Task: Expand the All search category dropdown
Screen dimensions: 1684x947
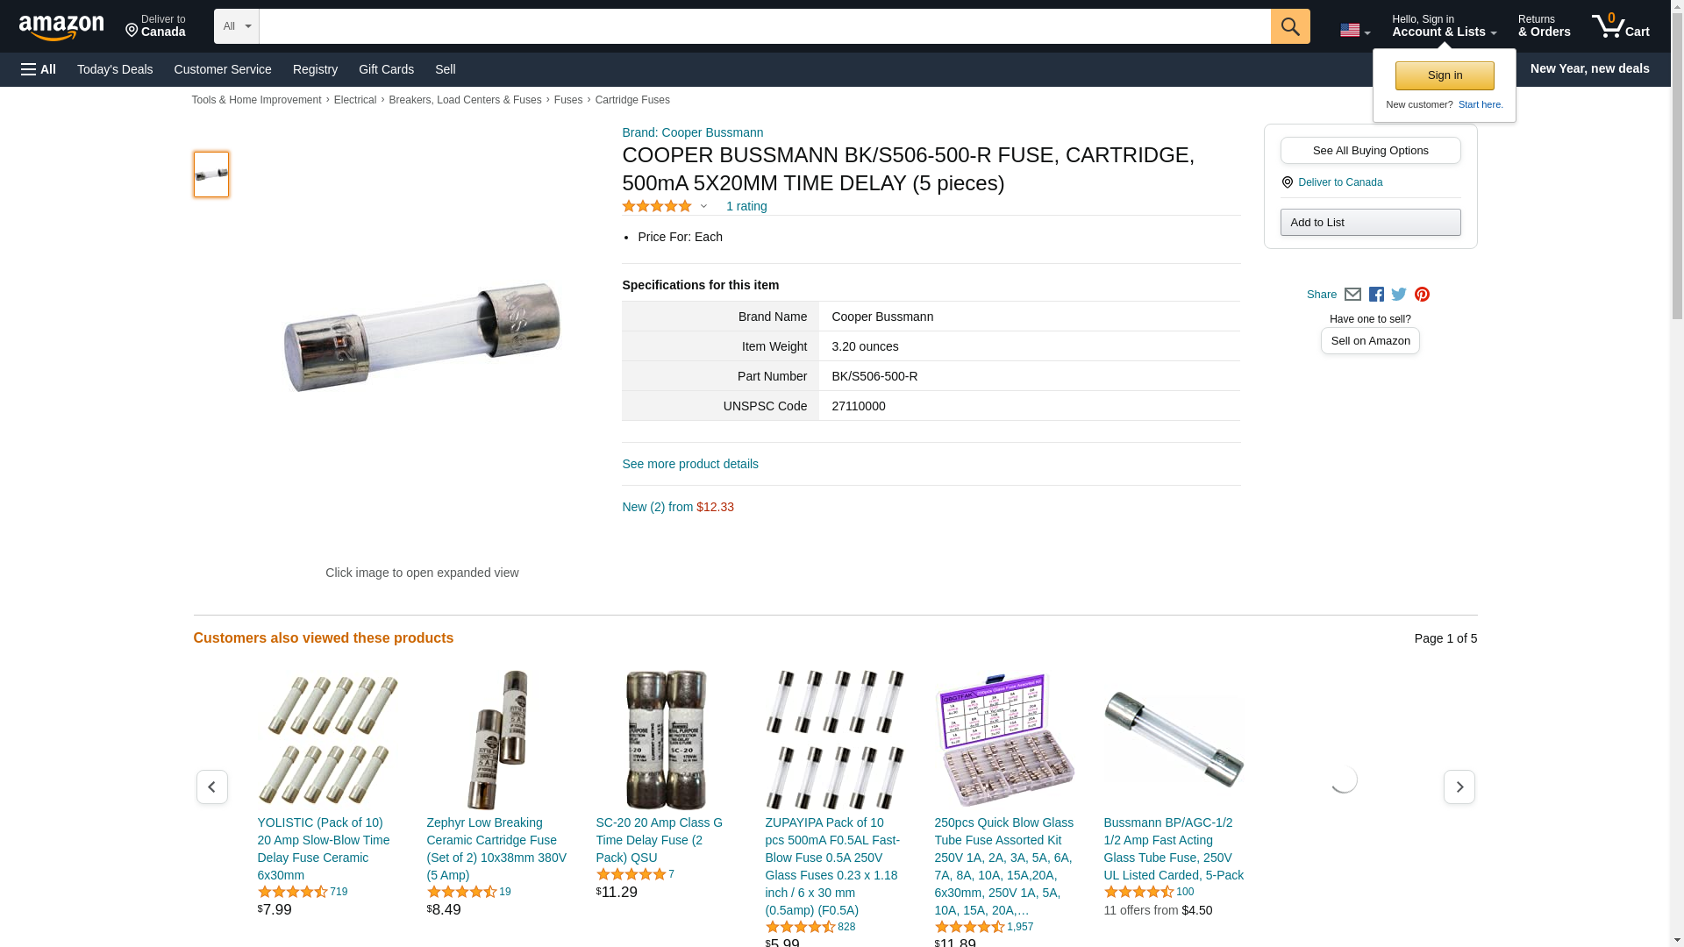Action: (x=237, y=26)
